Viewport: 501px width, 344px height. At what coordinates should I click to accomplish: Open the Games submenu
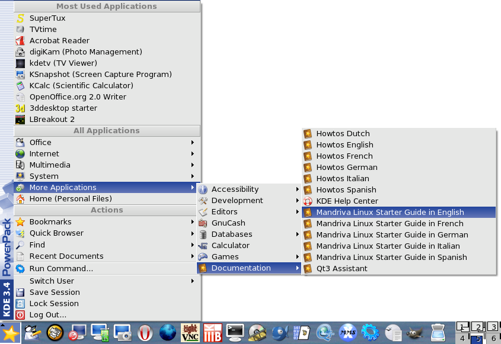249,256
